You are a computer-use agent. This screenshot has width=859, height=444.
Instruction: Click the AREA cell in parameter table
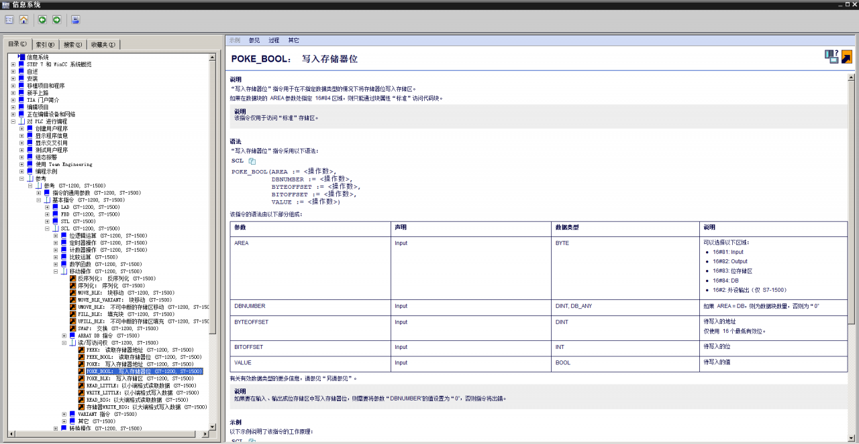[311, 267]
